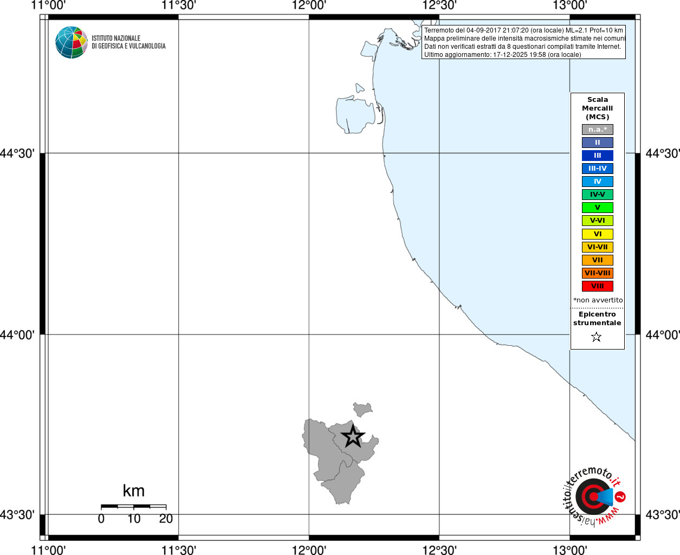Click the top 11°30' longitude label

pos(178,5)
